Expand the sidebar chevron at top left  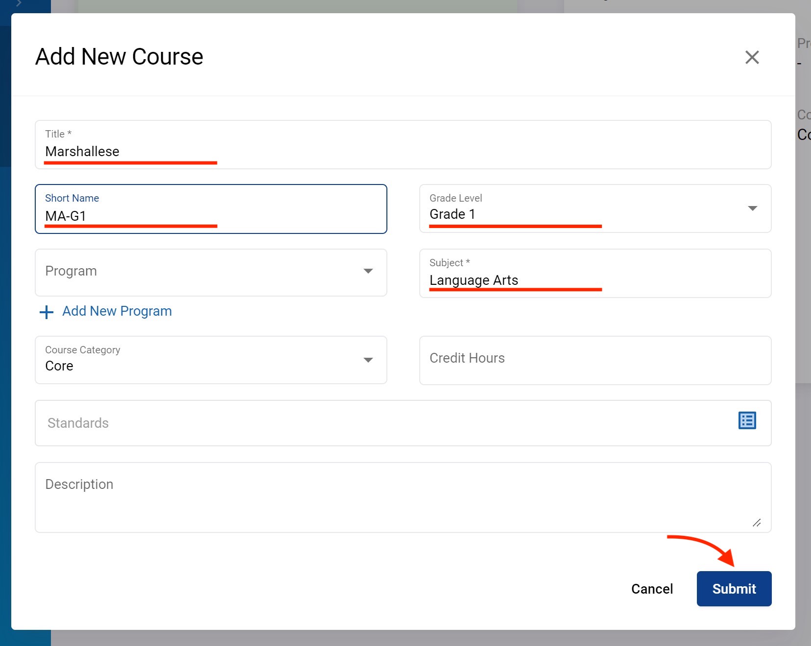(19, 3)
